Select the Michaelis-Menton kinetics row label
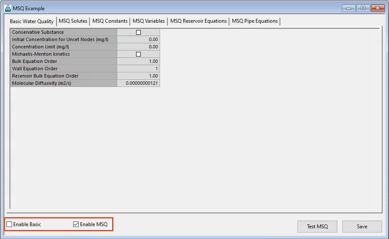 pyautogui.click(x=63, y=54)
